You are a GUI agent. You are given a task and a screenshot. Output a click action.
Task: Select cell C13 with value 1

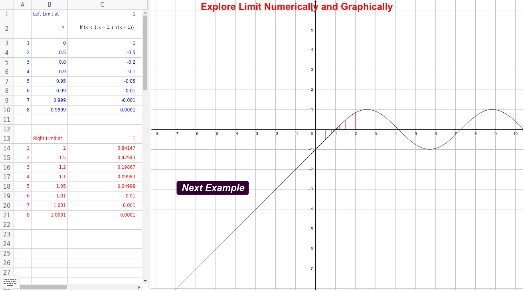pyautogui.click(x=103, y=139)
